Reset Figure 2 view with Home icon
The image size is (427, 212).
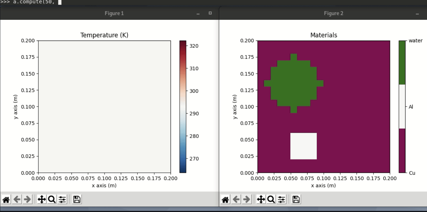(226, 199)
